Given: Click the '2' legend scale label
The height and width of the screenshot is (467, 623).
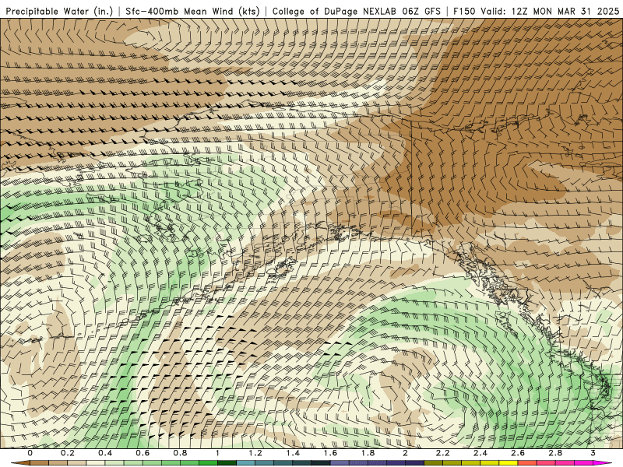Looking at the screenshot, I should pyautogui.click(x=405, y=453).
